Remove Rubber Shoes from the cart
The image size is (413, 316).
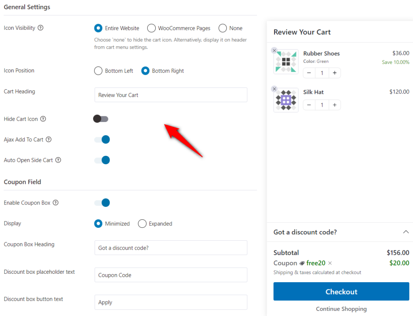[274, 50]
